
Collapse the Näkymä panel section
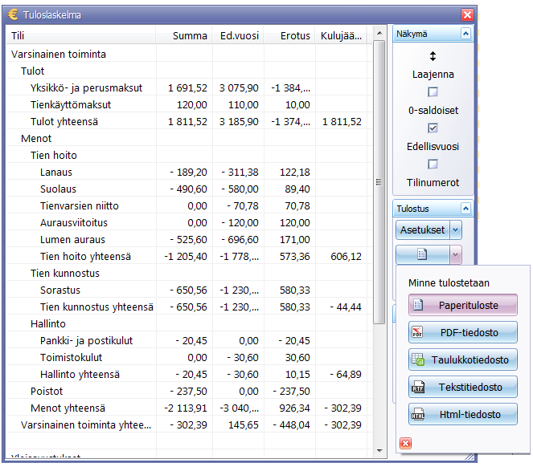tap(465, 34)
